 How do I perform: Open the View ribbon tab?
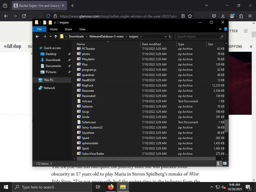pyautogui.click(x=82, y=29)
